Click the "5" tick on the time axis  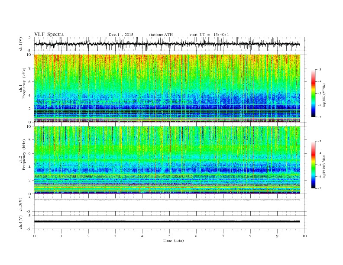(169, 236)
